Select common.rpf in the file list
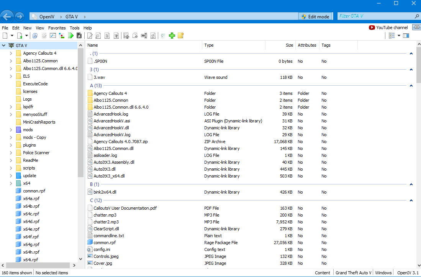The width and height of the screenshot is (421, 277). [x=105, y=243]
